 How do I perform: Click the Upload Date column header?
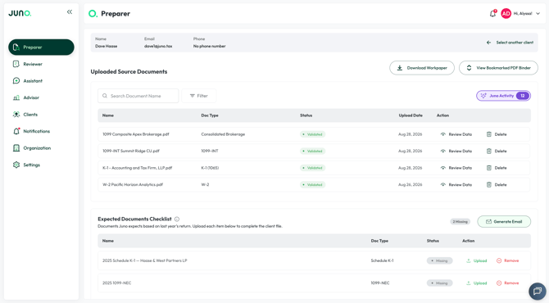click(411, 115)
